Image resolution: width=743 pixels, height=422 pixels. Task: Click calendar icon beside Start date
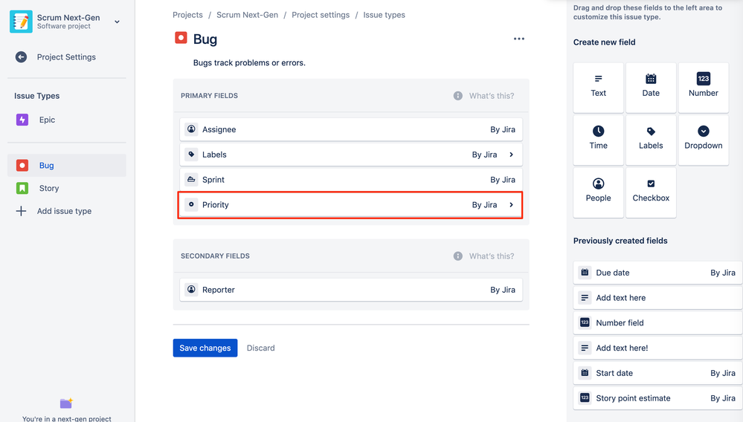click(x=585, y=373)
